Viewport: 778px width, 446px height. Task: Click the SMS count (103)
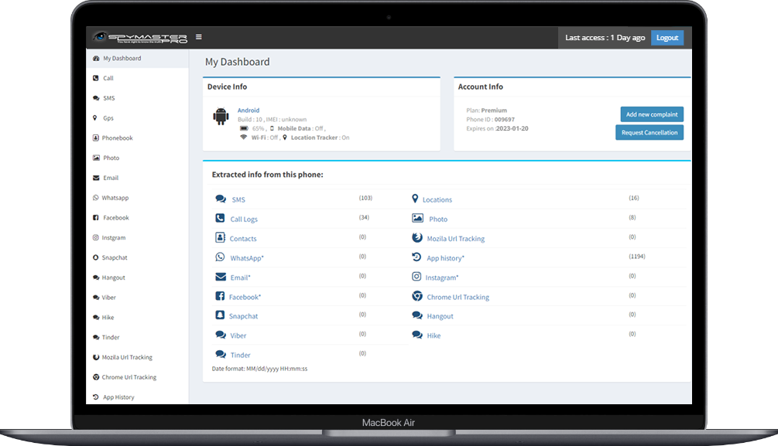(365, 198)
